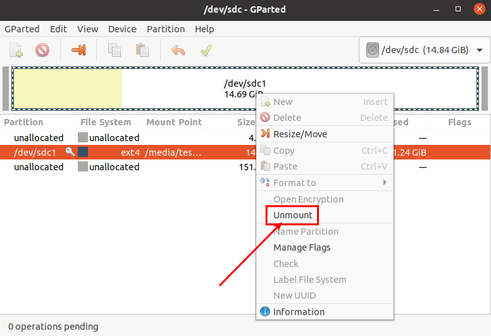Open the /dev/sdc device selector dropdown
The image size is (491, 336).
point(425,50)
